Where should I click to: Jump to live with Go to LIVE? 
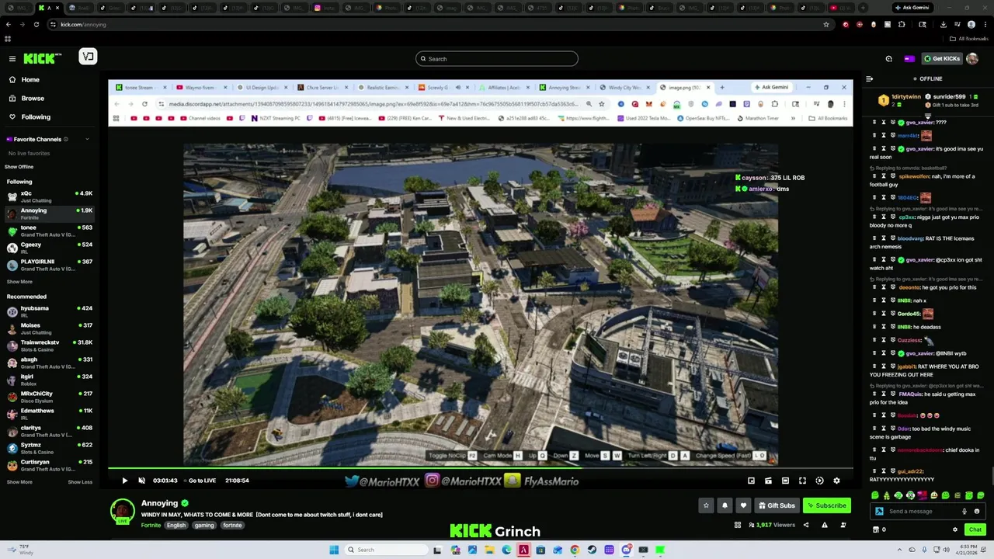[200, 481]
